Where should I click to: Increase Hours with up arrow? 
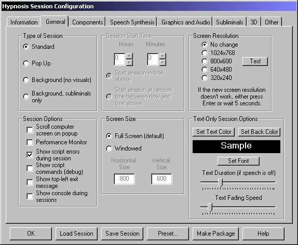129,56
